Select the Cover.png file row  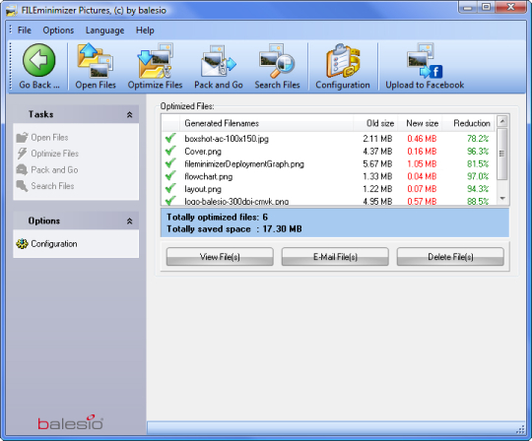click(328, 152)
